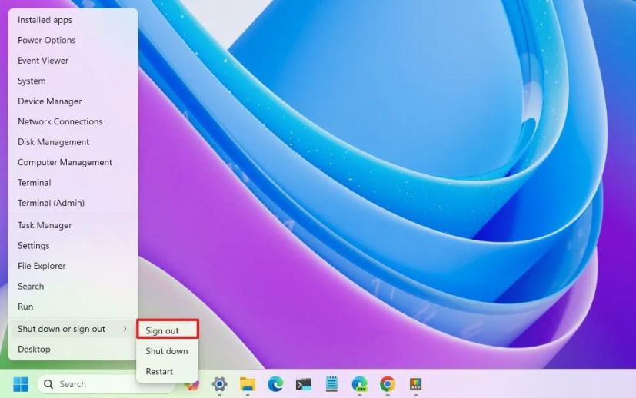Launch Terminal from the menu
Viewport: 636px width, 398px height.
tap(73, 182)
